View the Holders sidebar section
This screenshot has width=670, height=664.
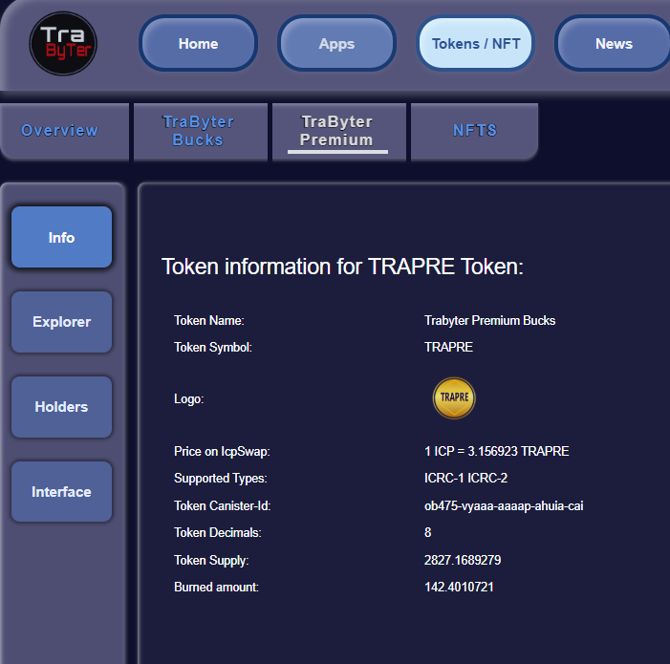[61, 407]
